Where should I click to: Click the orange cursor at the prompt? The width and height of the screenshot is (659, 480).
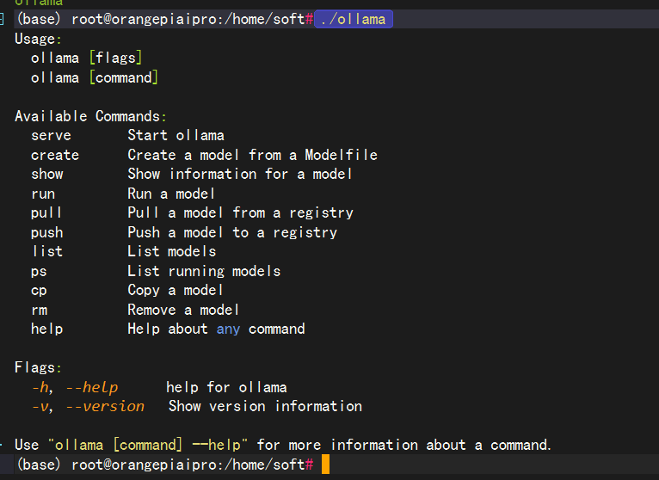coord(326,465)
